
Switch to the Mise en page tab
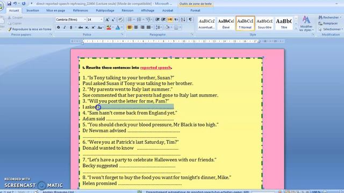[x=55, y=11]
